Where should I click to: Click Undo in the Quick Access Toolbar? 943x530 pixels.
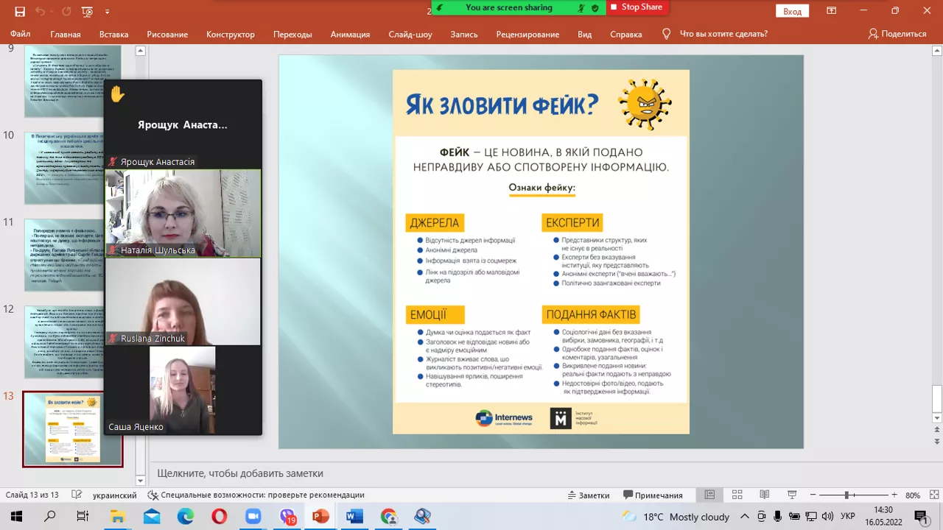(x=41, y=12)
